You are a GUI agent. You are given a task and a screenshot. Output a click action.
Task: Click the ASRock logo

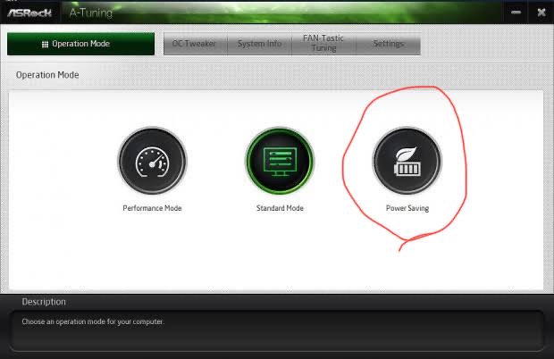pos(29,13)
